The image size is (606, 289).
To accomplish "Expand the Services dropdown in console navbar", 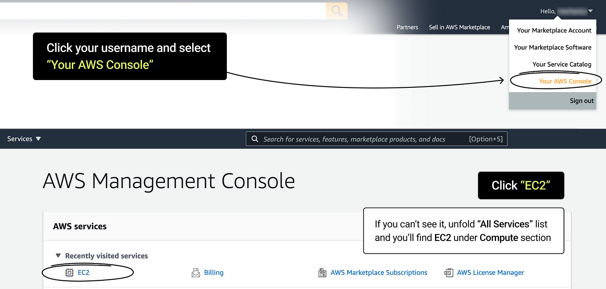I will (24, 139).
